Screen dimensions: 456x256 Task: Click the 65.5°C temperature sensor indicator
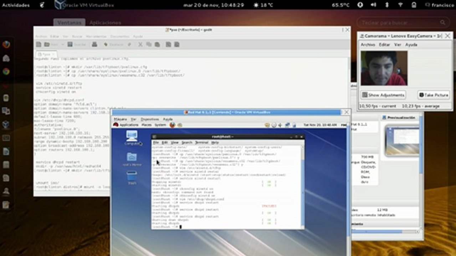(x=341, y=5)
